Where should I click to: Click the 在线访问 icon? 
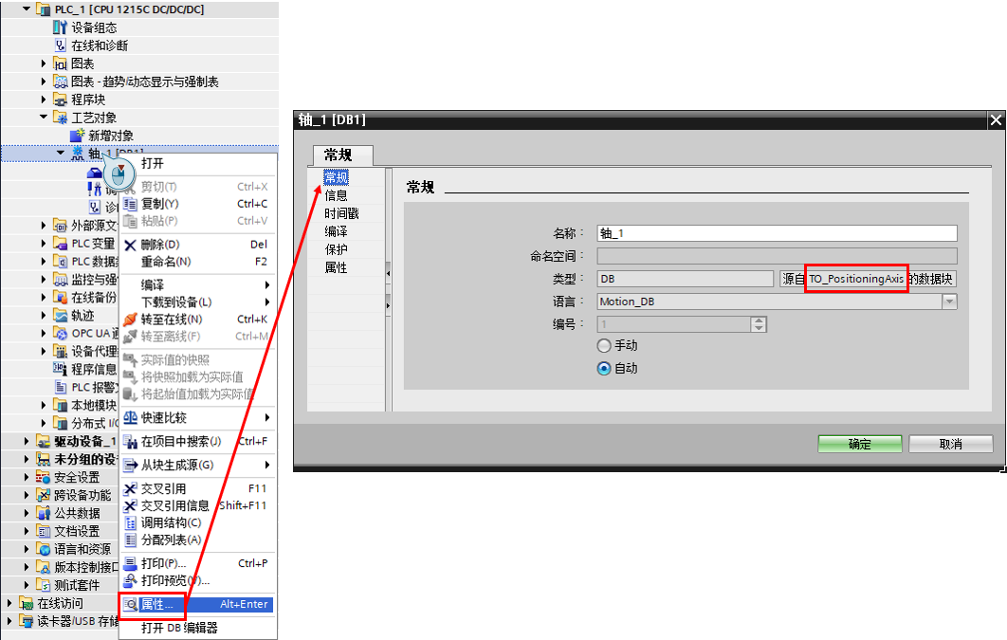click(27, 603)
